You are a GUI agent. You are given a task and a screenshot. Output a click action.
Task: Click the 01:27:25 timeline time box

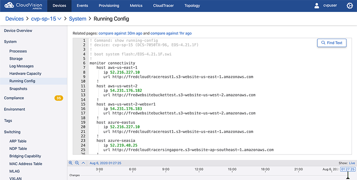point(347,169)
